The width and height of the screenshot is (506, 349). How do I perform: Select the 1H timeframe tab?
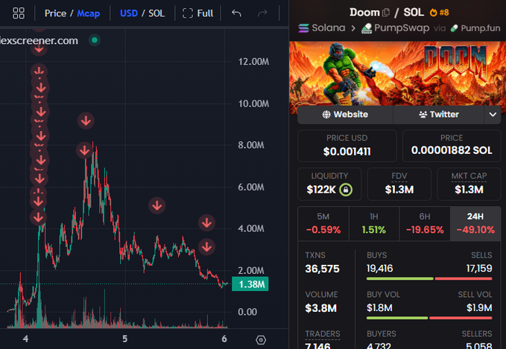[373, 223]
